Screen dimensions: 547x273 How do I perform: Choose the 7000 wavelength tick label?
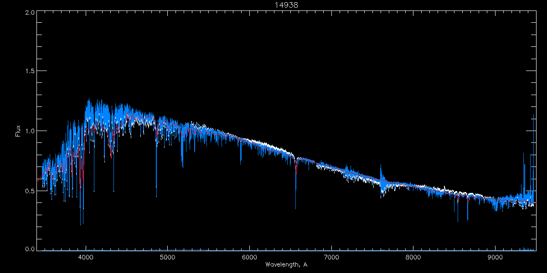tap(331, 257)
